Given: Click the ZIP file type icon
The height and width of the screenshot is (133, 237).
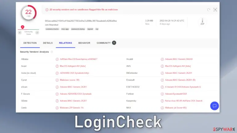Looking at the screenshot, I should (202, 22).
